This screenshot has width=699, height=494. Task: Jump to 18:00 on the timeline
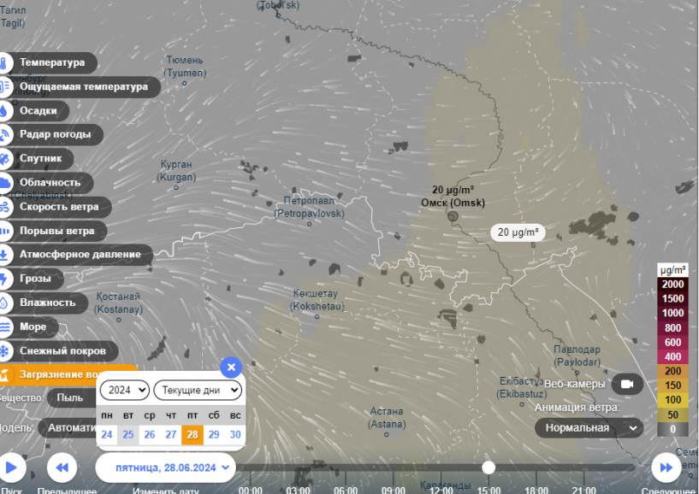[536, 490]
